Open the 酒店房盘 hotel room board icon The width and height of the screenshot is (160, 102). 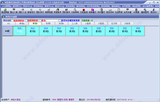[5, 11]
